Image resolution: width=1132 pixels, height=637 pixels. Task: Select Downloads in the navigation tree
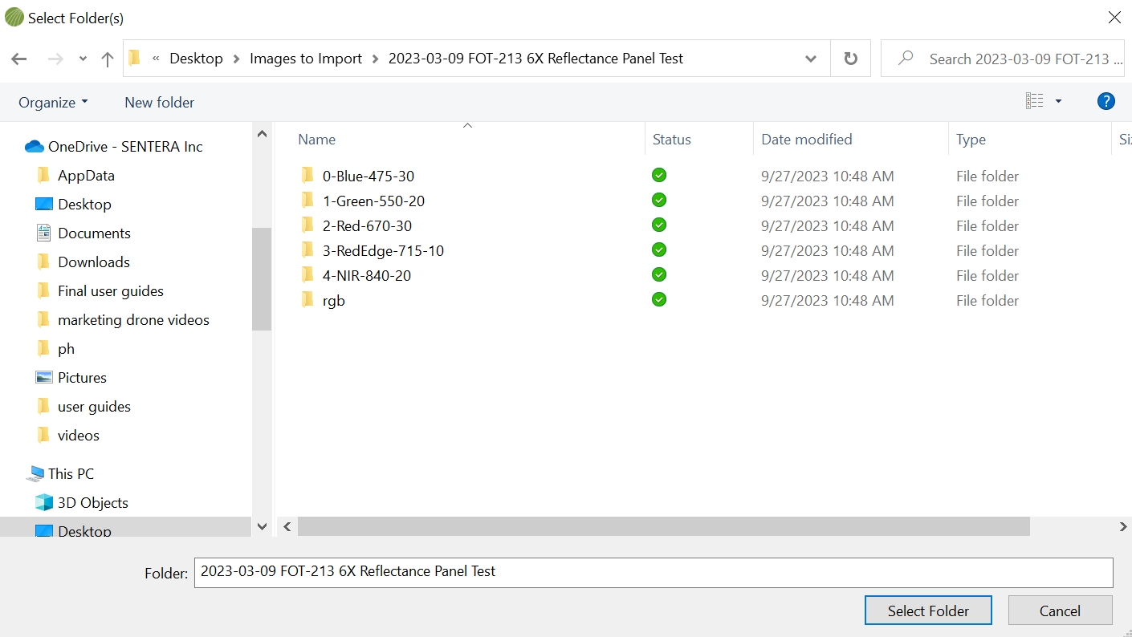click(x=93, y=262)
